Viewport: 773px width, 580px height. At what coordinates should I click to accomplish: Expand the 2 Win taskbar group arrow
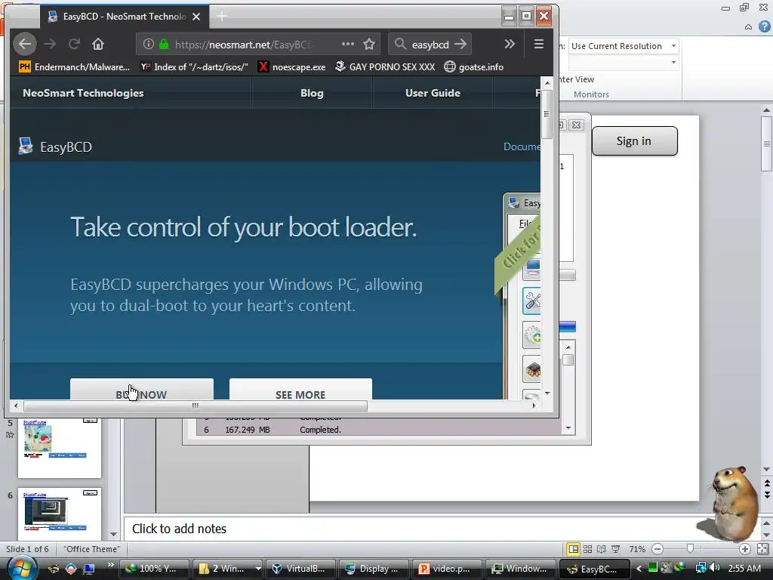coord(258,569)
